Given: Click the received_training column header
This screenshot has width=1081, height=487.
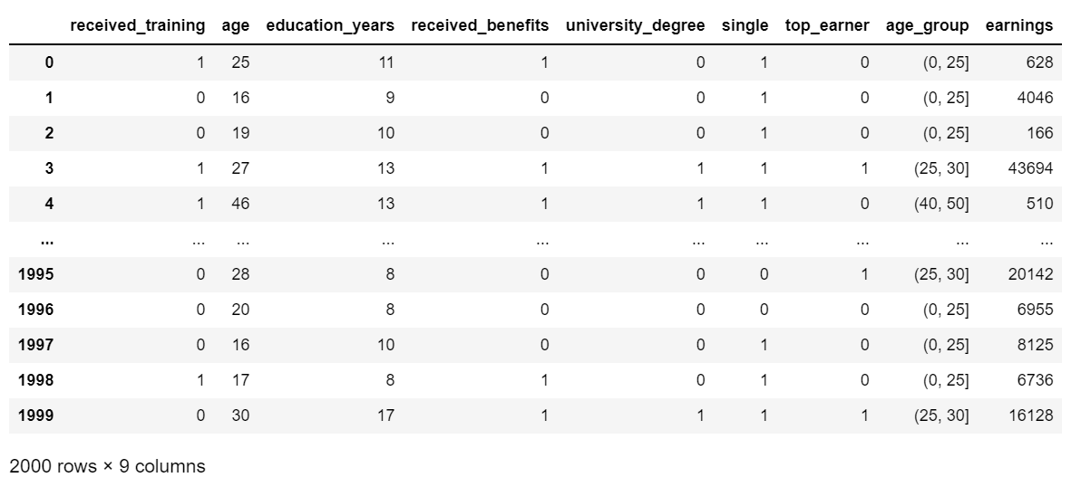Looking at the screenshot, I should click(x=138, y=25).
